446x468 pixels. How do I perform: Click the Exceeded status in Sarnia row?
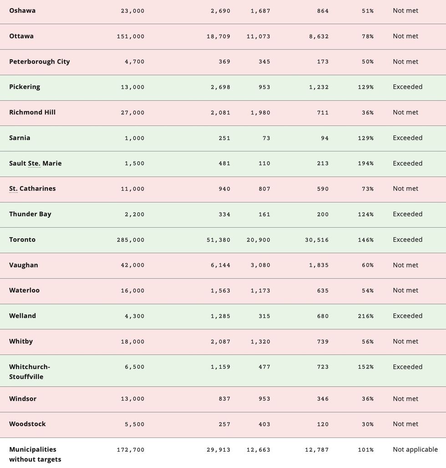tap(407, 138)
